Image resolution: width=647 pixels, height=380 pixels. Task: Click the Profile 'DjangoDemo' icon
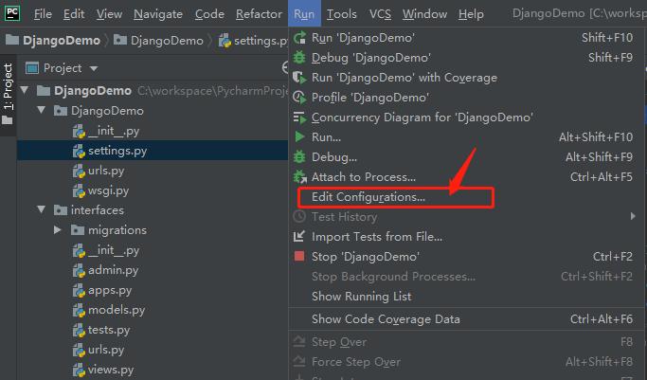point(299,98)
